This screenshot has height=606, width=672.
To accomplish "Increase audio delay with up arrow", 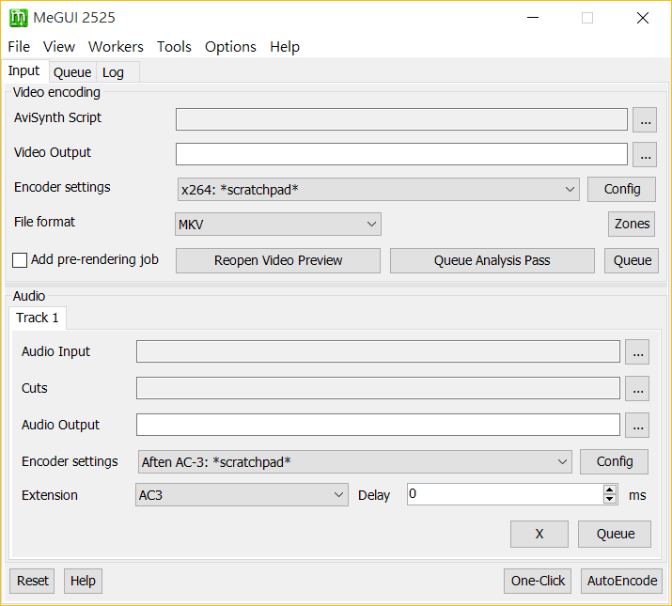I will click(x=609, y=489).
